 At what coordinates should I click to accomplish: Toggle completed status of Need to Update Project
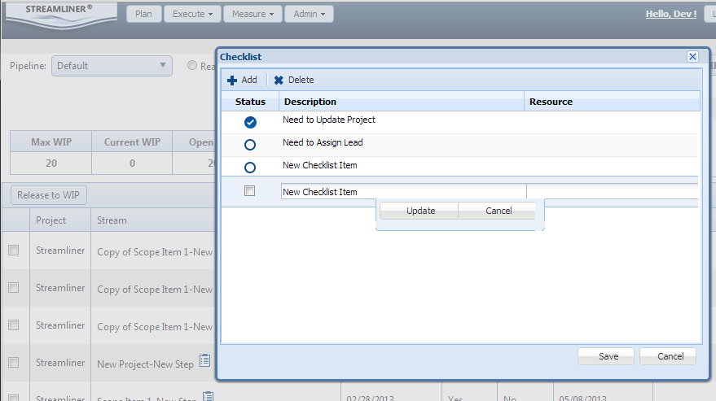250,122
